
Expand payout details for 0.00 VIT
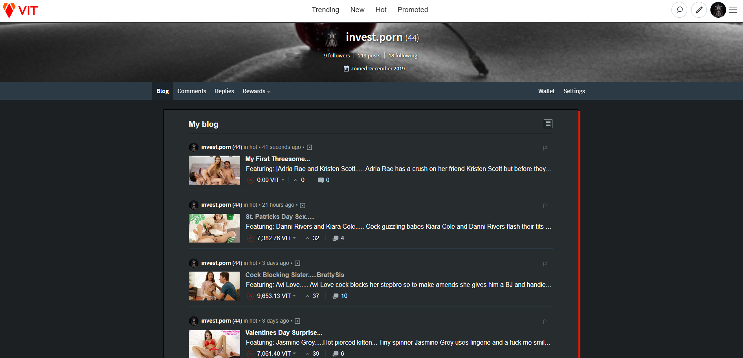coord(271,180)
